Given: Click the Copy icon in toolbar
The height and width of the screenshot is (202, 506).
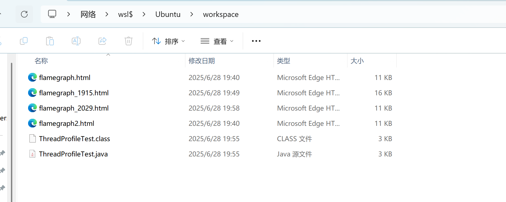Looking at the screenshot, I should (x=24, y=41).
